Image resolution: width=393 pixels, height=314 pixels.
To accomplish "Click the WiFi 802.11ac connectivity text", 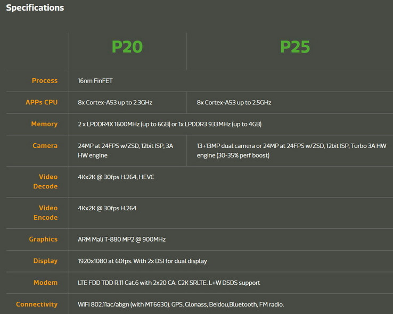I will pos(181,304).
